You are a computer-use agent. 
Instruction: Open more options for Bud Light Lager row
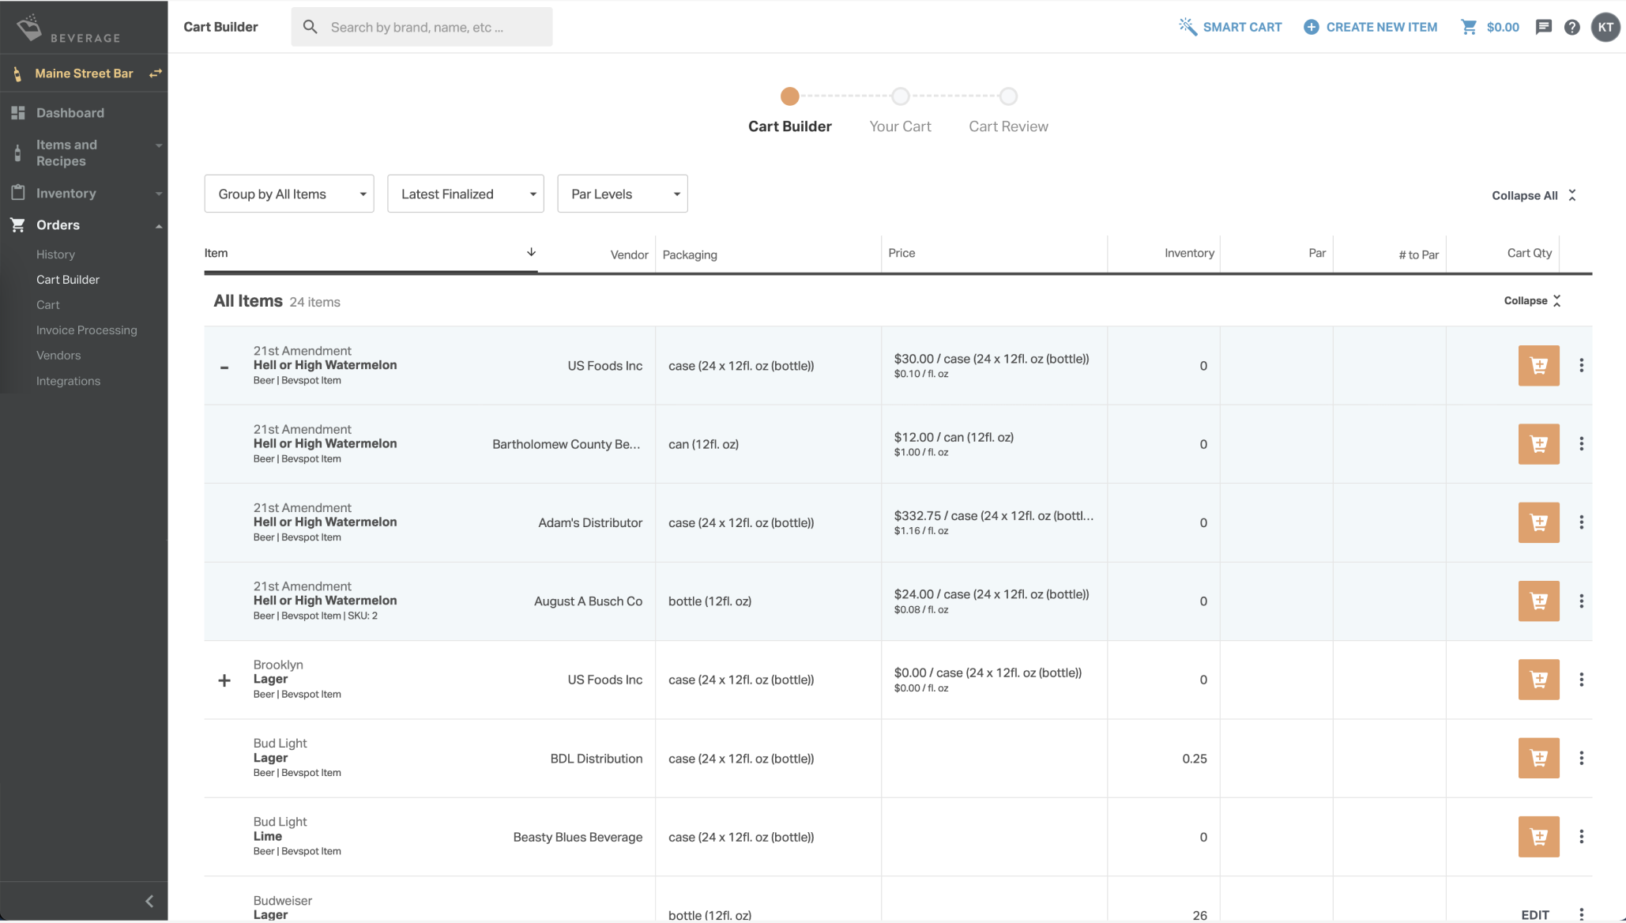[x=1581, y=758]
